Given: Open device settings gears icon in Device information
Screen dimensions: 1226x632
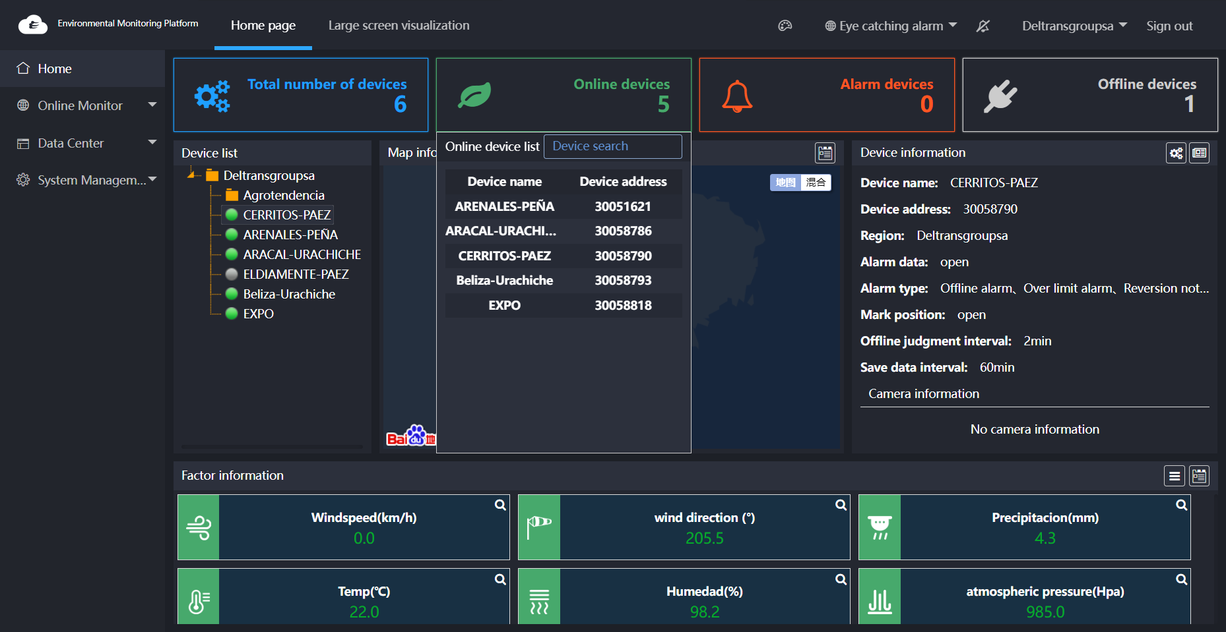Looking at the screenshot, I should pyautogui.click(x=1176, y=153).
